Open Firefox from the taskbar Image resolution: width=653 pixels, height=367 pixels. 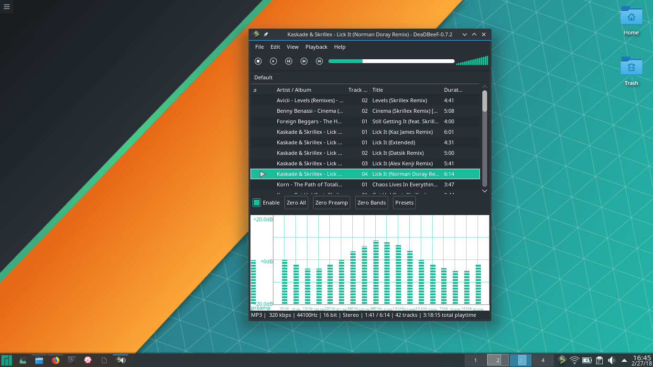click(x=55, y=360)
